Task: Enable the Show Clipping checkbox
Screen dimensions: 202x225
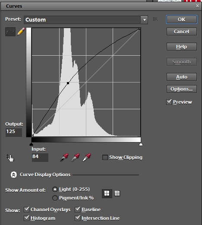Action: pos(105,157)
